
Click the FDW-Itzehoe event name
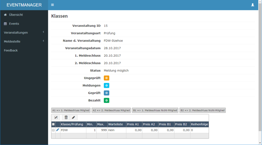coord(113,41)
